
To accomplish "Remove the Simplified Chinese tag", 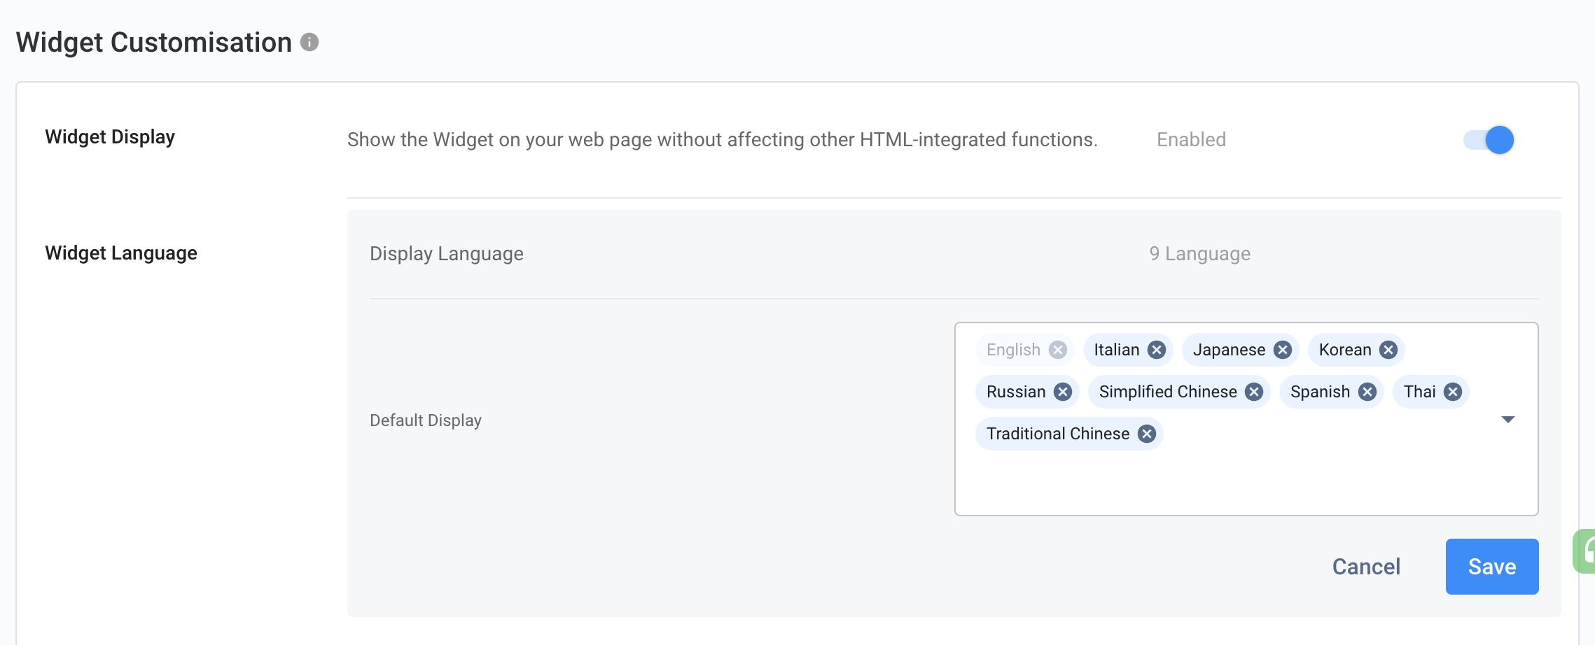I will click(x=1254, y=392).
